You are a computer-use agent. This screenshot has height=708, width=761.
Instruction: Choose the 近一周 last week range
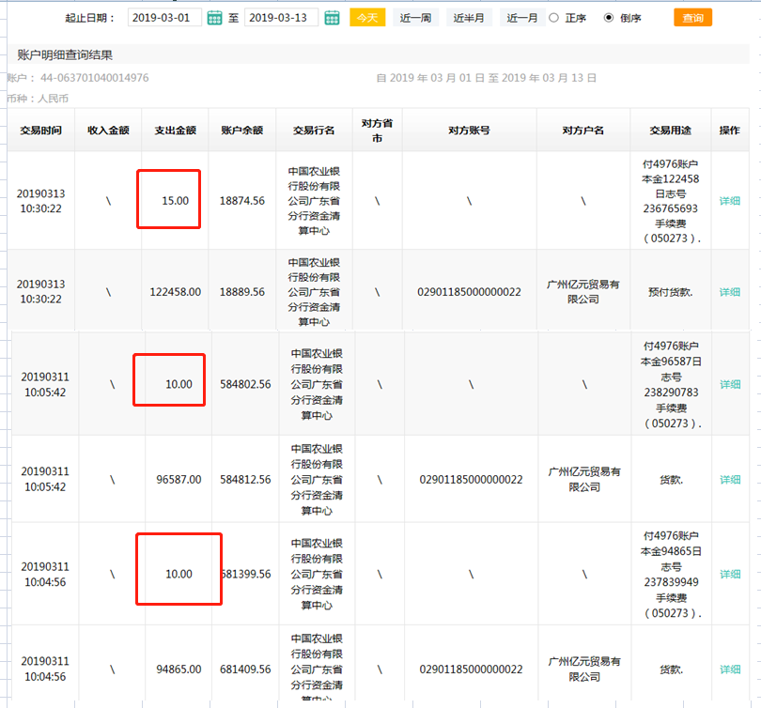click(415, 18)
